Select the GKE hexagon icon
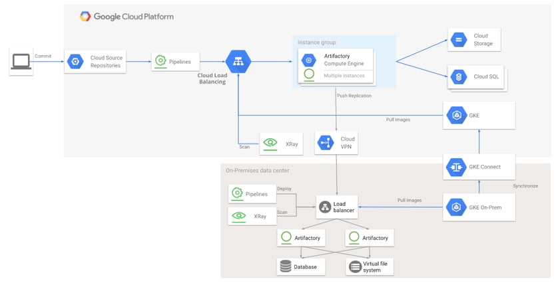556x283 pixels. [x=457, y=116]
